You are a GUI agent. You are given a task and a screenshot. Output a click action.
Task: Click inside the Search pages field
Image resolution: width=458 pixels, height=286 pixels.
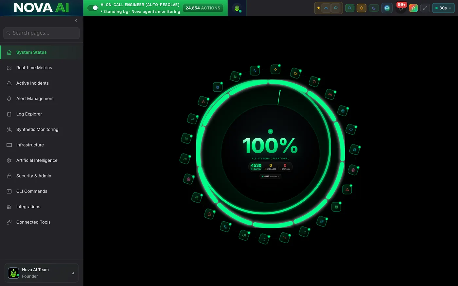[42, 33]
